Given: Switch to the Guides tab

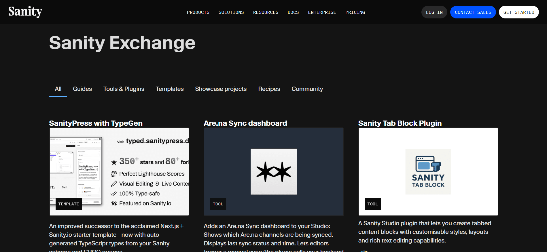Looking at the screenshot, I should (82, 89).
